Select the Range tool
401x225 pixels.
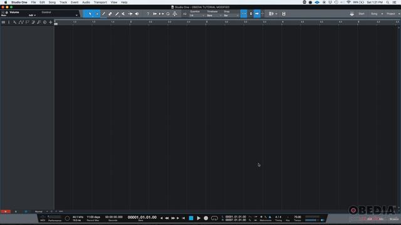point(96,14)
